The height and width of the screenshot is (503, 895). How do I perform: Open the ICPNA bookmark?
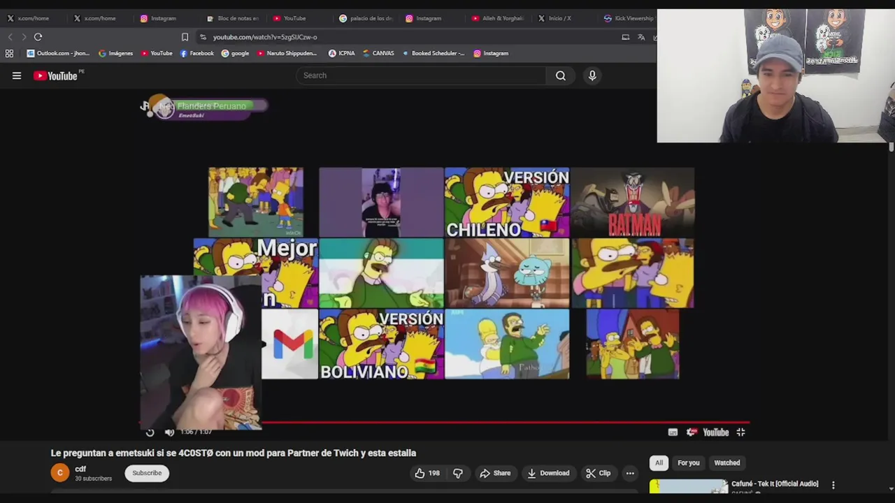(342, 53)
